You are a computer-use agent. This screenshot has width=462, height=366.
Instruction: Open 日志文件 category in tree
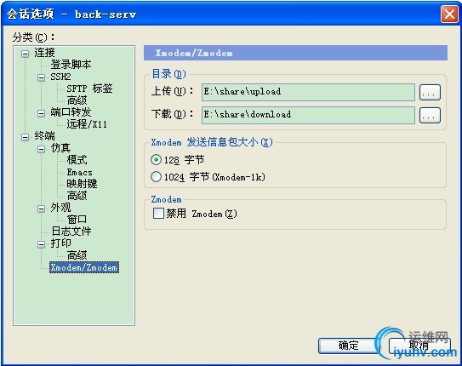pyautogui.click(x=71, y=232)
